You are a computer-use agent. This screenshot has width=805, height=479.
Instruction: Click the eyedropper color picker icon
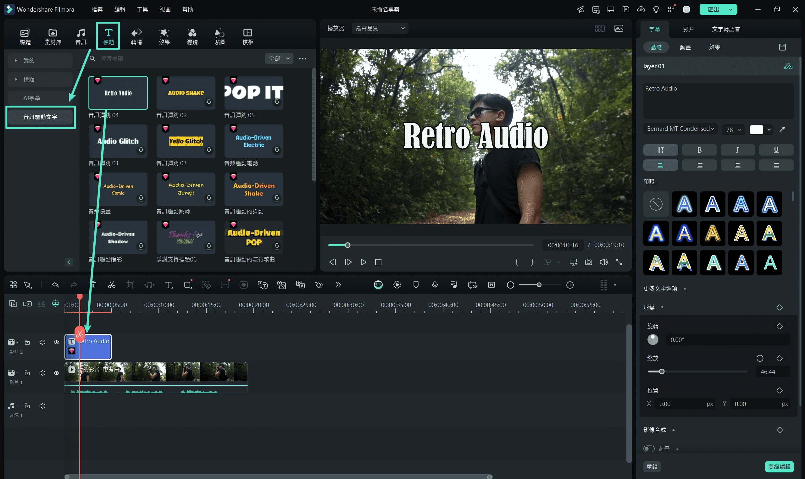782,129
